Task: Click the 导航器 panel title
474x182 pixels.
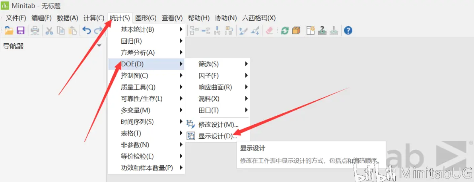Action: pyautogui.click(x=13, y=46)
